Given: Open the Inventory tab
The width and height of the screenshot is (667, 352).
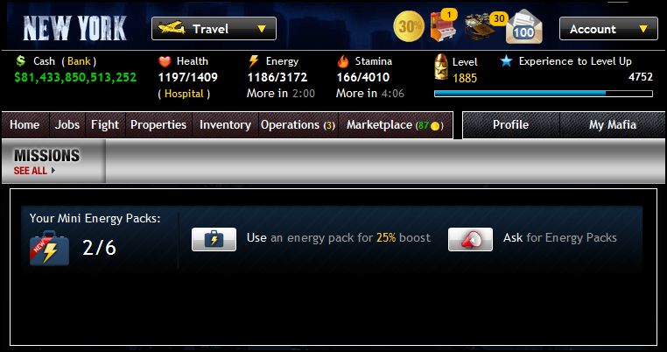Looking at the screenshot, I should [x=225, y=124].
